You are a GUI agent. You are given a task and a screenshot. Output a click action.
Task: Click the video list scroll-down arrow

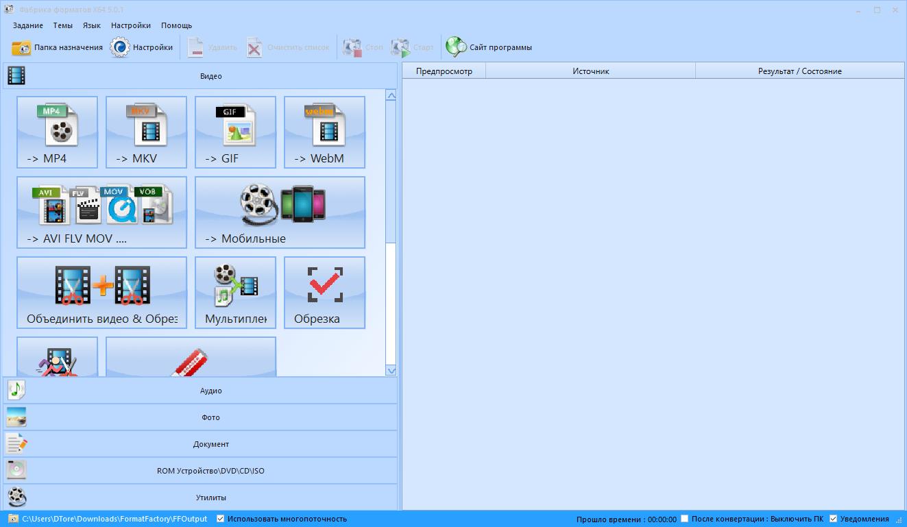point(391,371)
